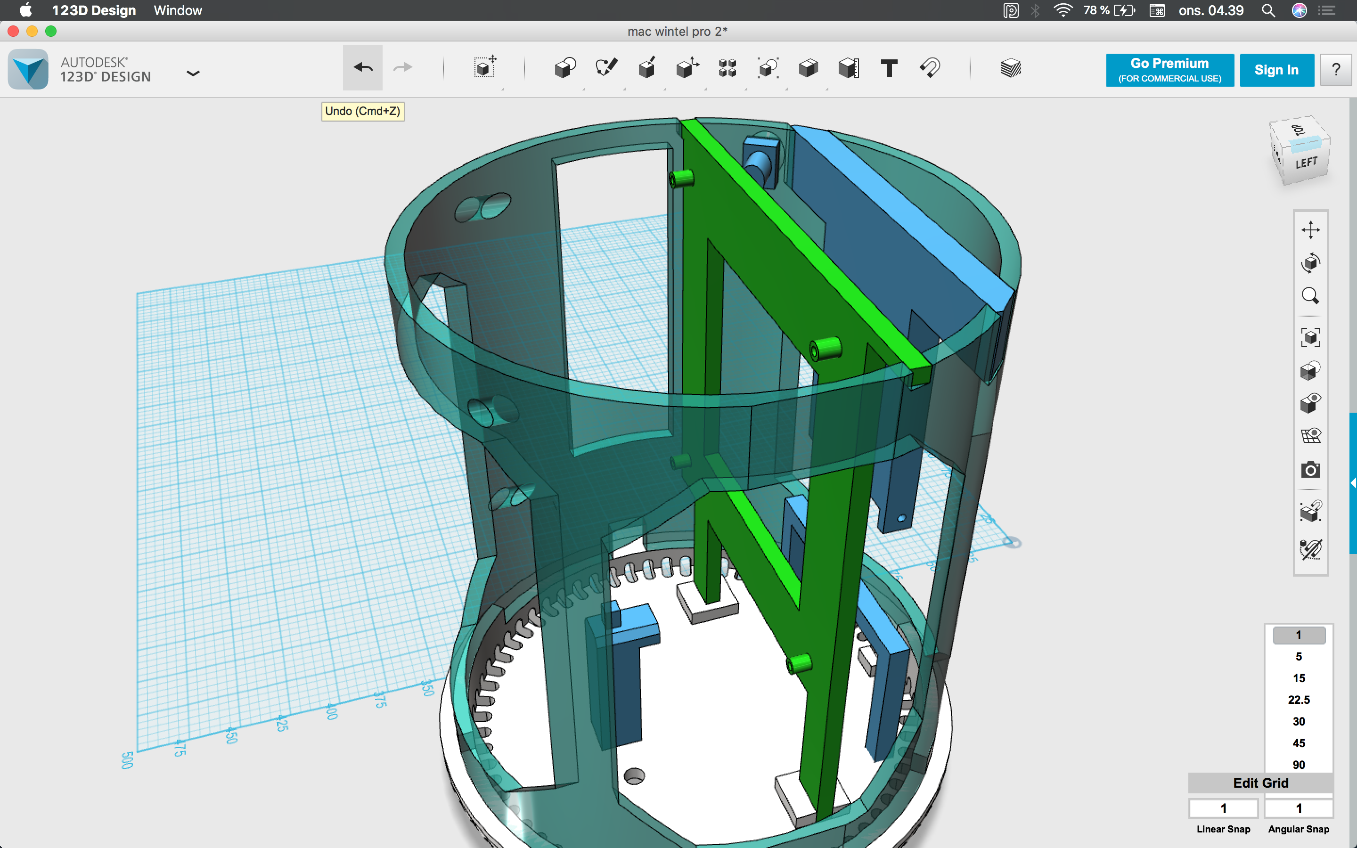Open the Apple menu
Screen dimensions: 1357x848
[x=25, y=10]
